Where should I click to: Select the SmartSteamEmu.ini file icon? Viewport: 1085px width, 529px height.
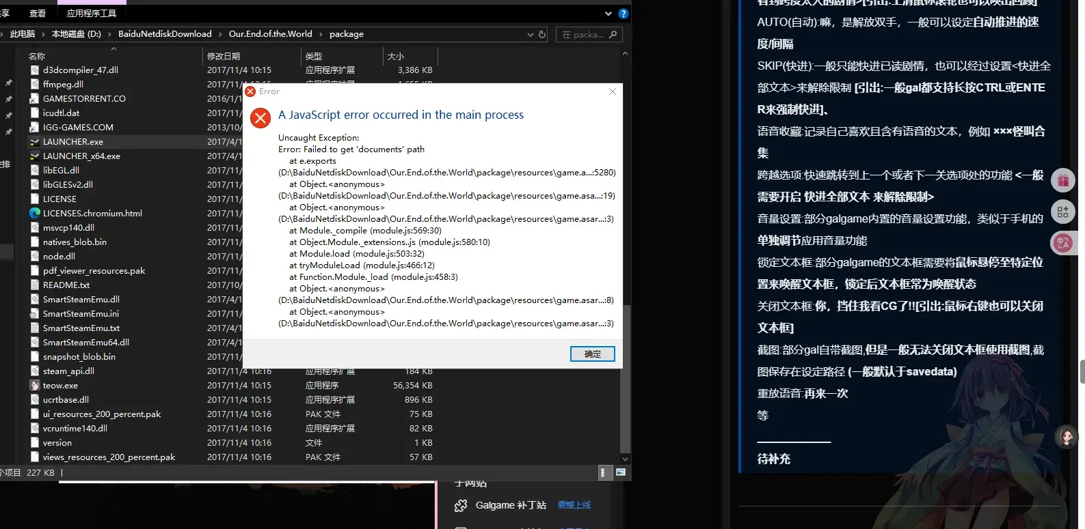[x=34, y=313]
